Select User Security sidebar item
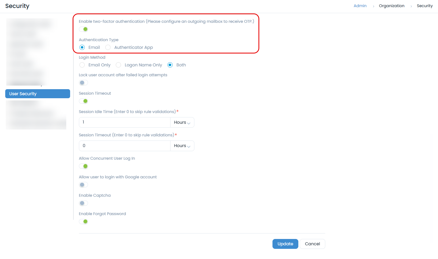 tap(38, 94)
